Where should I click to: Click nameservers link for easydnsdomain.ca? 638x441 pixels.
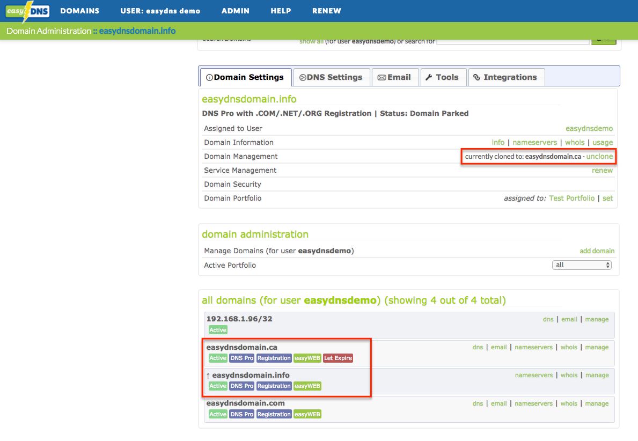533,347
